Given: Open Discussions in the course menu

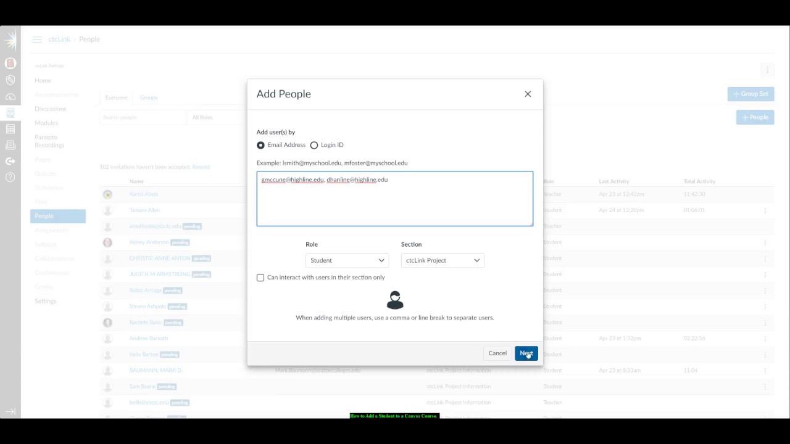Looking at the screenshot, I should [x=50, y=109].
